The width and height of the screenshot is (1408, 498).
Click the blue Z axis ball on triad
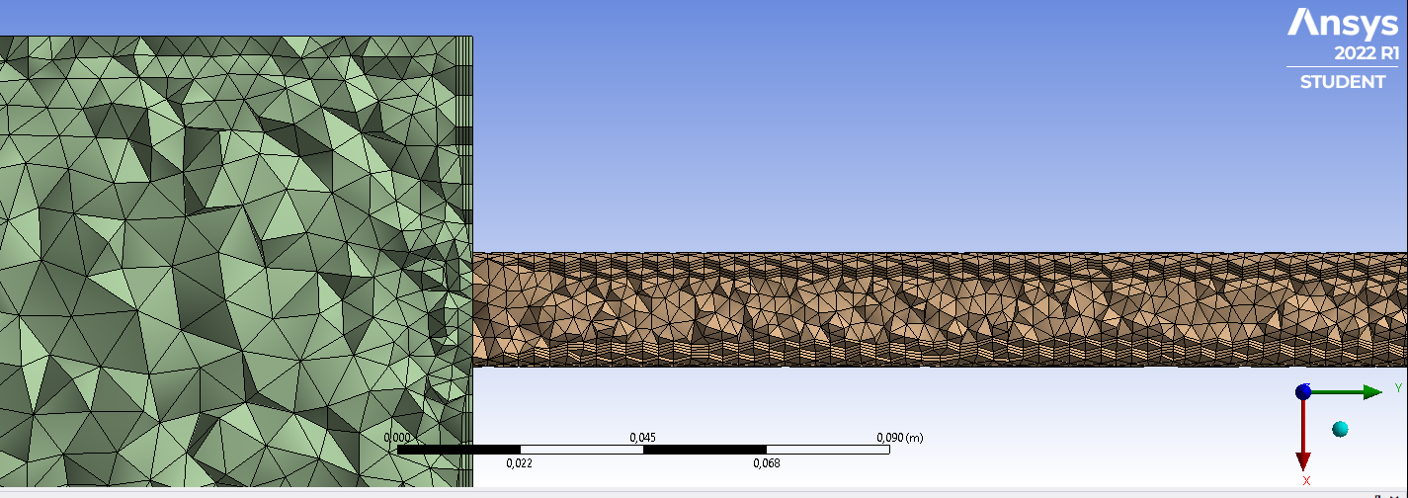[1303, 392]
